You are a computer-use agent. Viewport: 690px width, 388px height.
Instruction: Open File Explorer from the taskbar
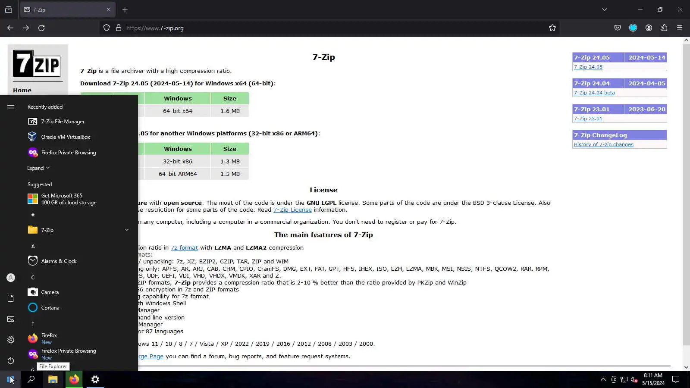(x=53, y=379)
